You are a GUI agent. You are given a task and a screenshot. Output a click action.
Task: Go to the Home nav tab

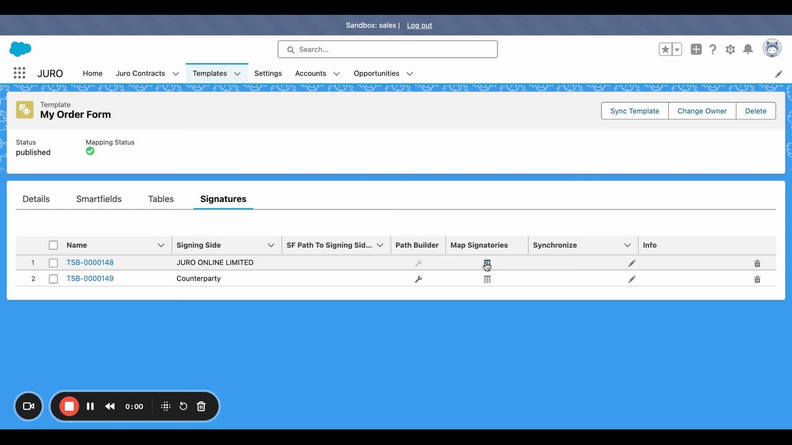93,73
